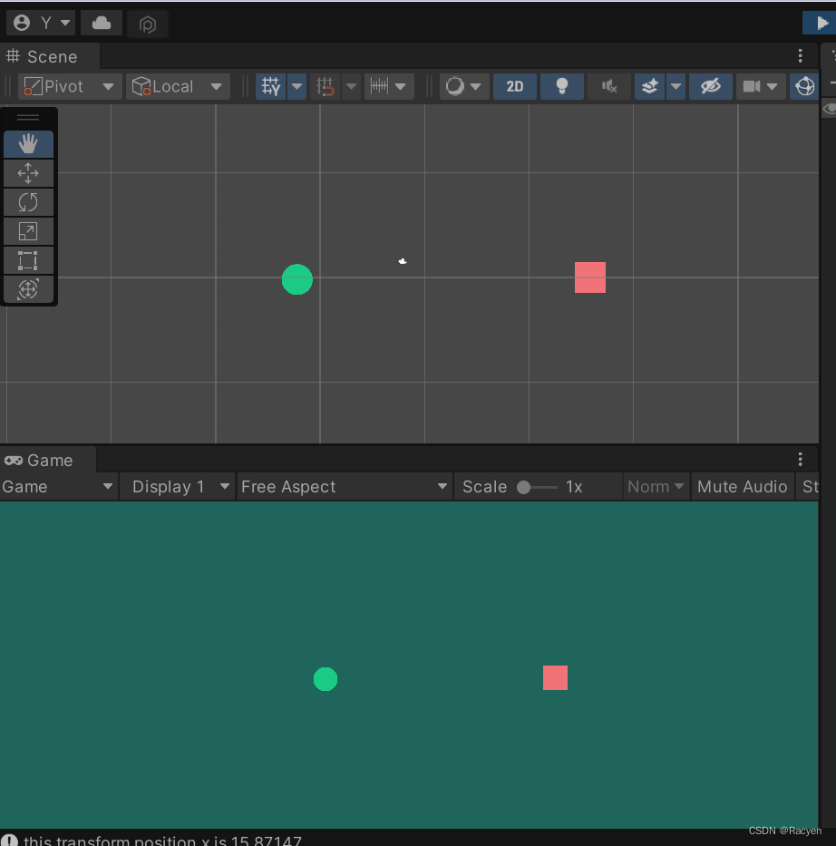
Task: Select the Move tool
Action: (28, 172)
